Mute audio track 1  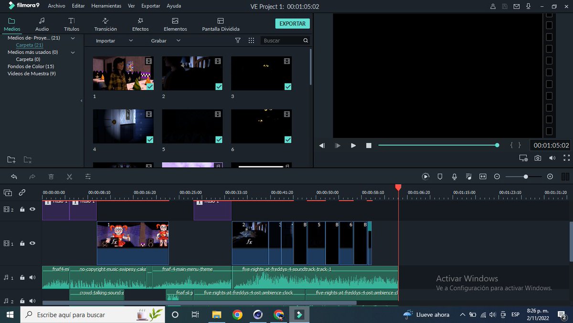coord(32,277)
